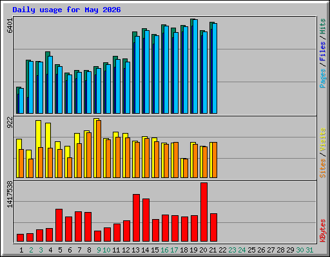Click day 26 on the x-axis
This screenshot has width=330, height=257.
point(261,250)
